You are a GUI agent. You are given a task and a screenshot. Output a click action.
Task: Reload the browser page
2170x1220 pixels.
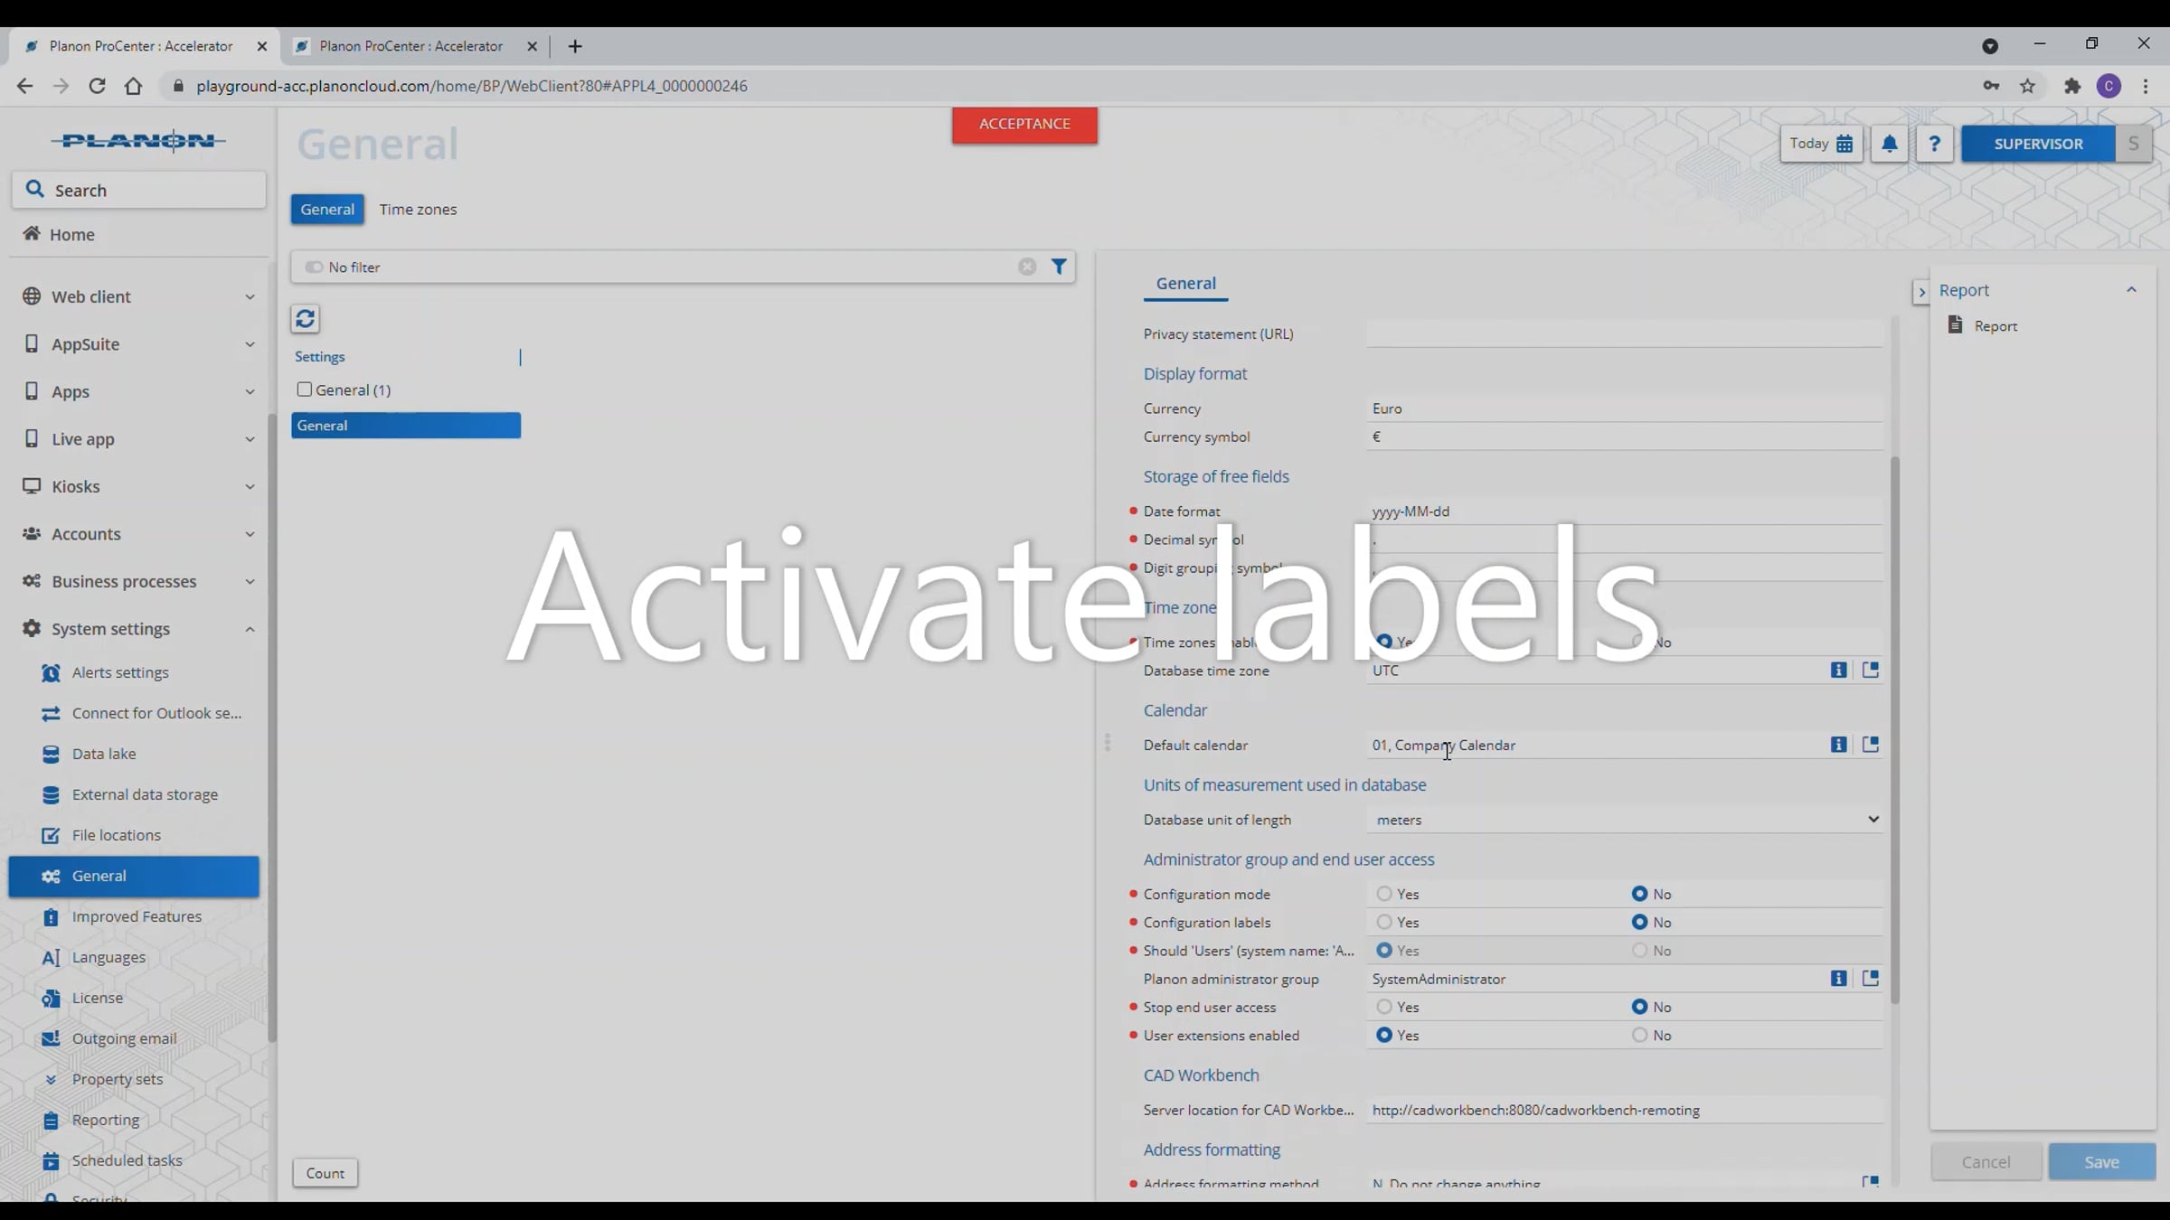tap(97, 86)
